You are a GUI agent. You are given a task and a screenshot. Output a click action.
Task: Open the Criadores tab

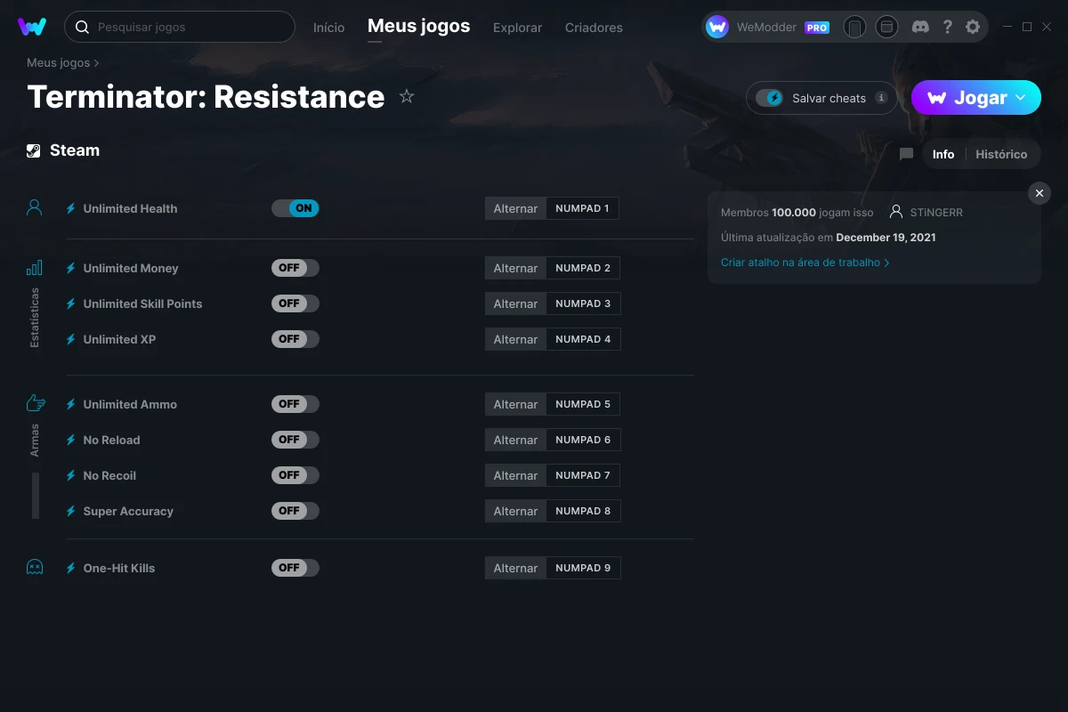click(x=594, y=28)
